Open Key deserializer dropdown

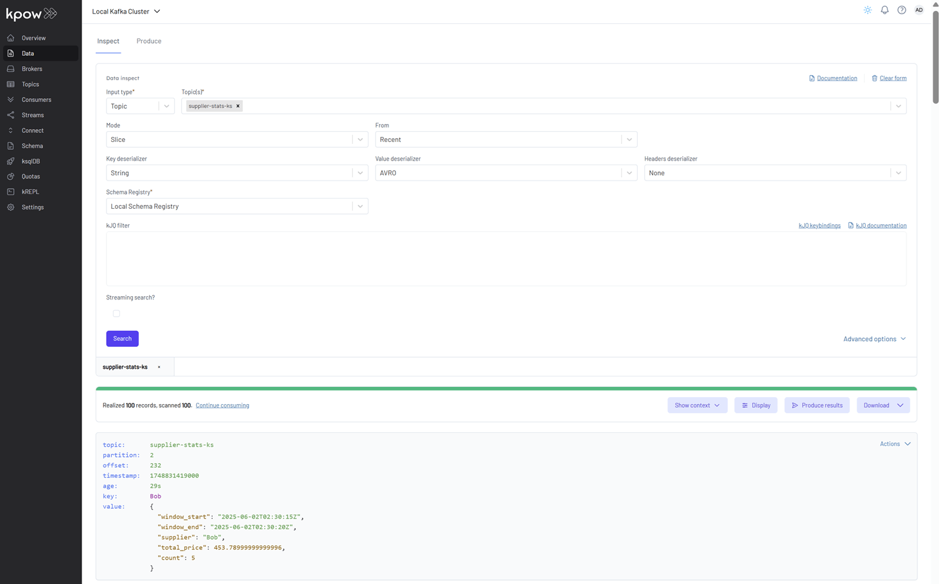point(237,173)
